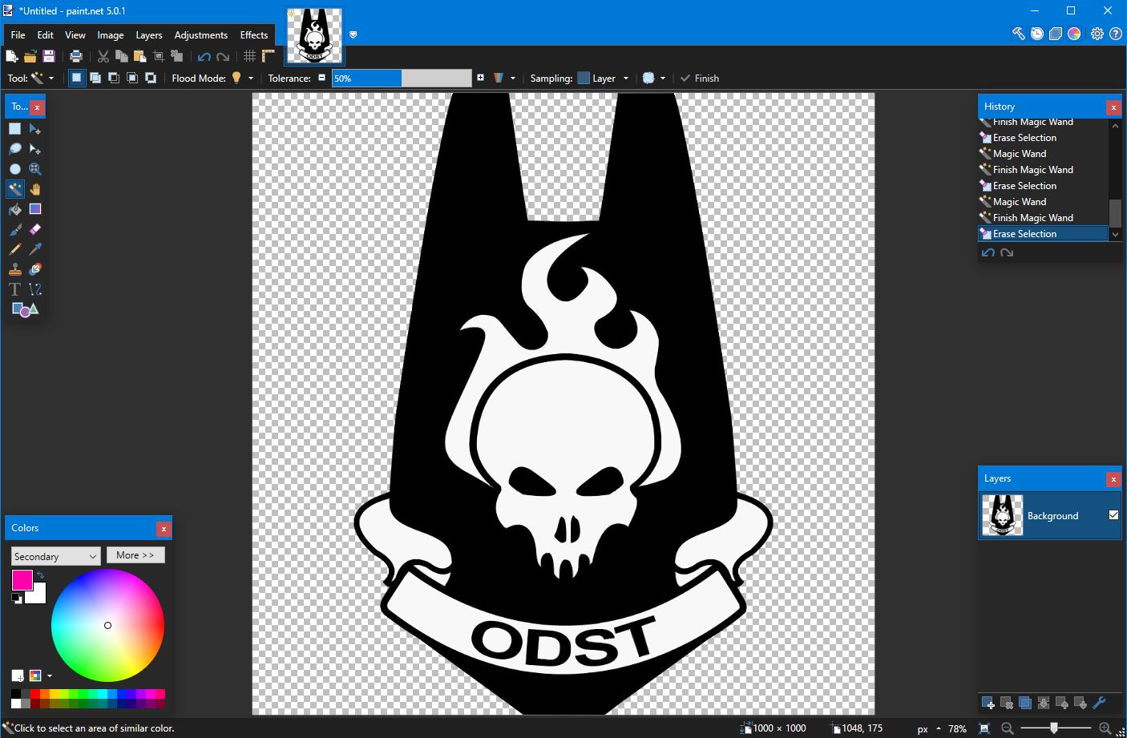Click Undo in the History panel

988,252
